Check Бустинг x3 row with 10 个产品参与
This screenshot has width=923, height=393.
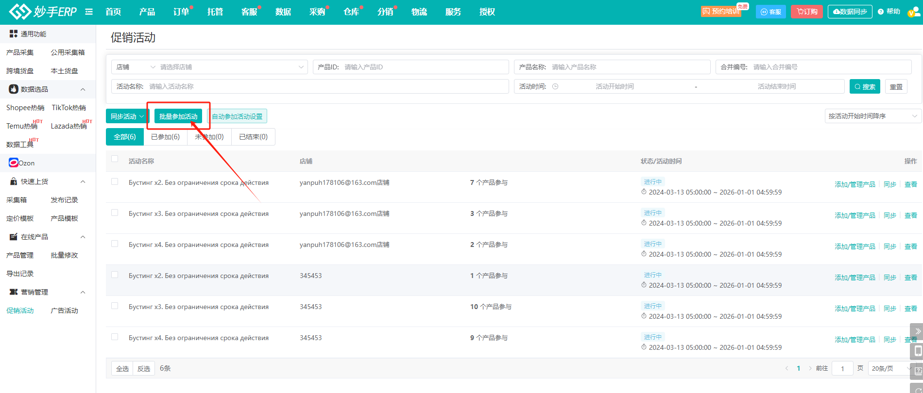tap(115, 306)
